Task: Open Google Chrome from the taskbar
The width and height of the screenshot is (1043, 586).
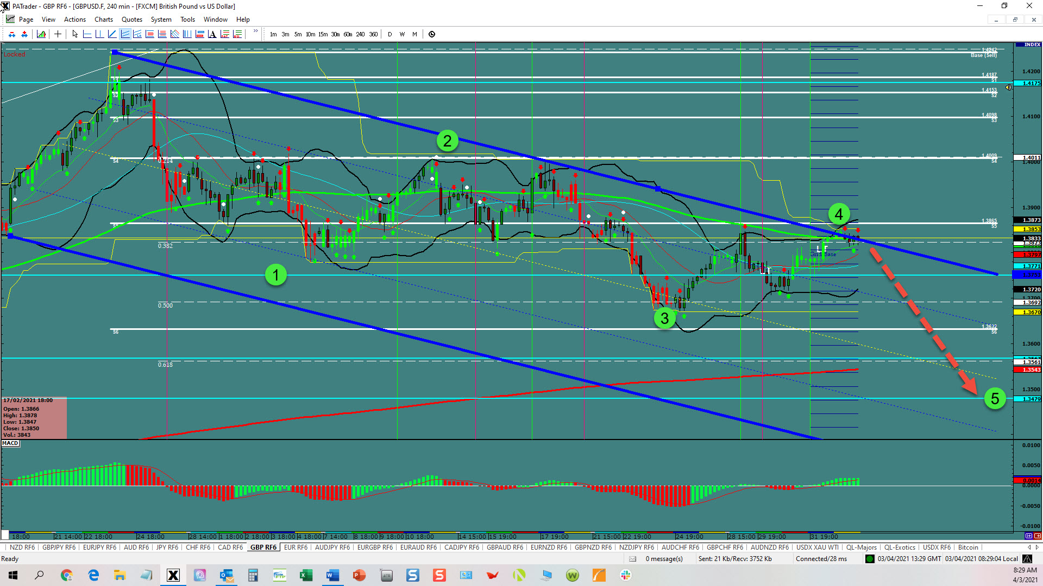Action: click(67, 575)
